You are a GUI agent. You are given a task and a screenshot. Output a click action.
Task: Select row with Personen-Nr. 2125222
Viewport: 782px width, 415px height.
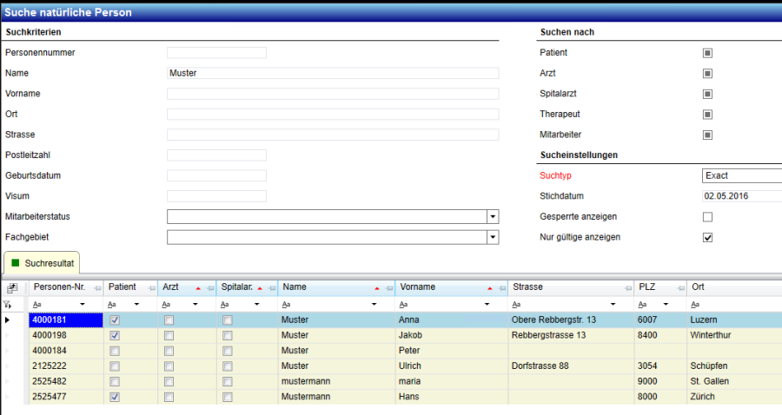pos(66,366)
